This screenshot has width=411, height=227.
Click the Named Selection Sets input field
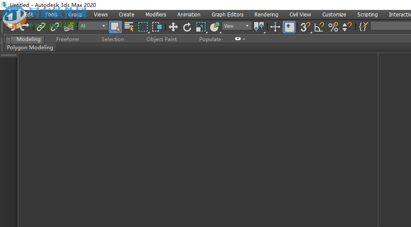click(391, 26)
